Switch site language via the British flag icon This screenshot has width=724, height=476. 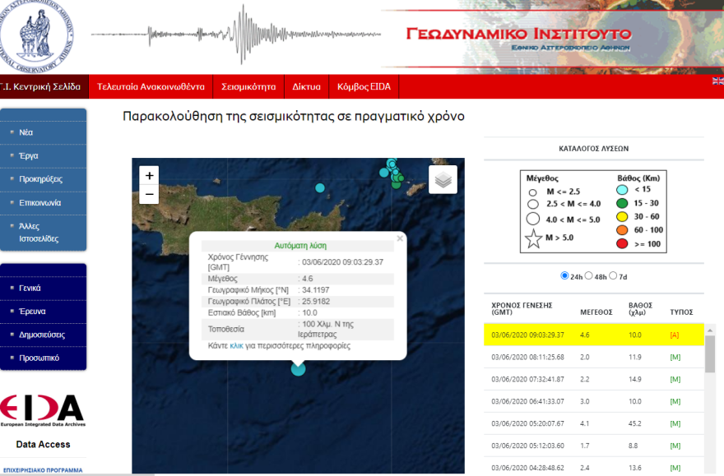pyautogui.click(x=717, y=81)
